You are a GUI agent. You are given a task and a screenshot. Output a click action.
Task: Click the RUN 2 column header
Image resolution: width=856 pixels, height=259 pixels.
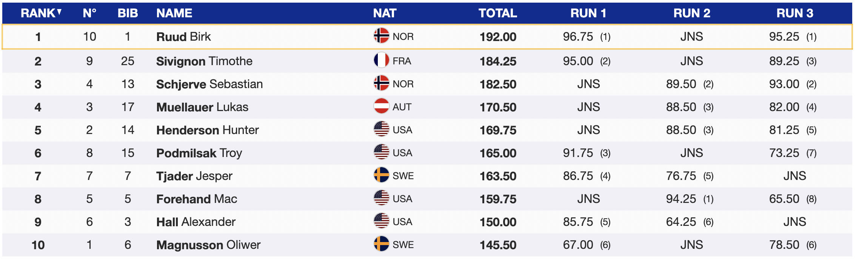point(691,13)
